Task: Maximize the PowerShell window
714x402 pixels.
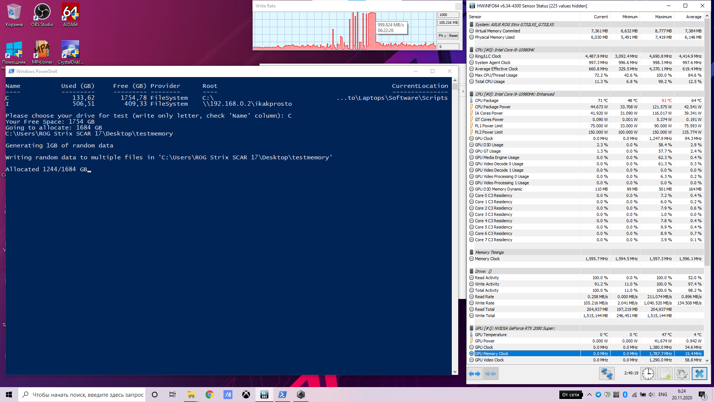Action: point(432,71)
